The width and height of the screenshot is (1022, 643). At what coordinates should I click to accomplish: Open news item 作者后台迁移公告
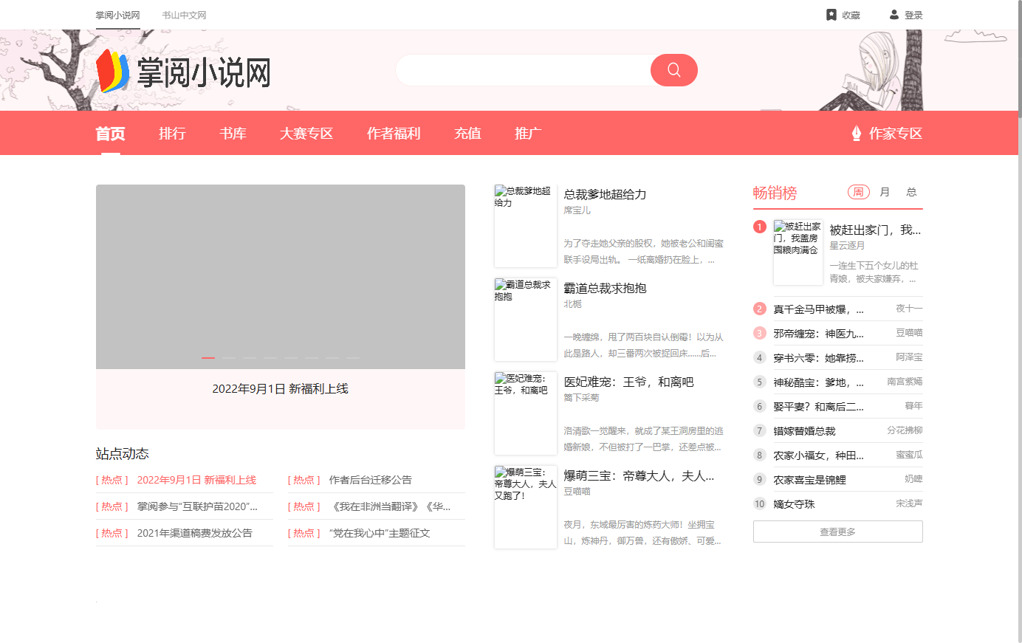click(371, 480)
